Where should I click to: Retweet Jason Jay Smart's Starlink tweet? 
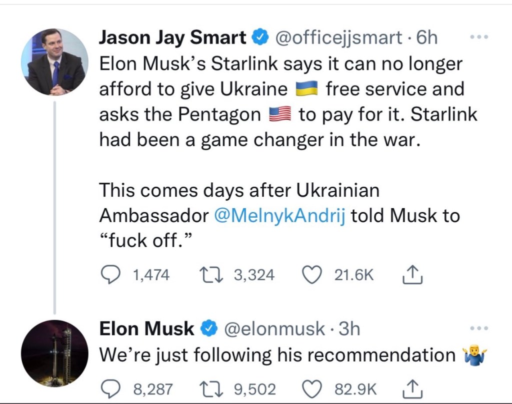(x=207, y=275)
